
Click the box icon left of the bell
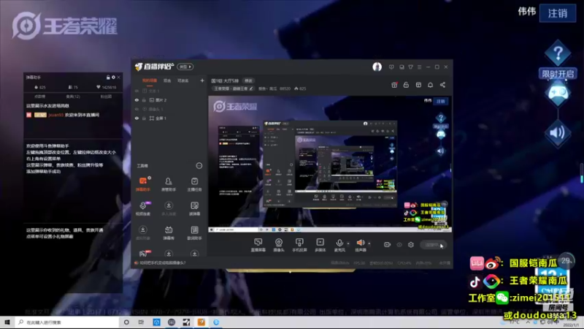coord(418,85)
